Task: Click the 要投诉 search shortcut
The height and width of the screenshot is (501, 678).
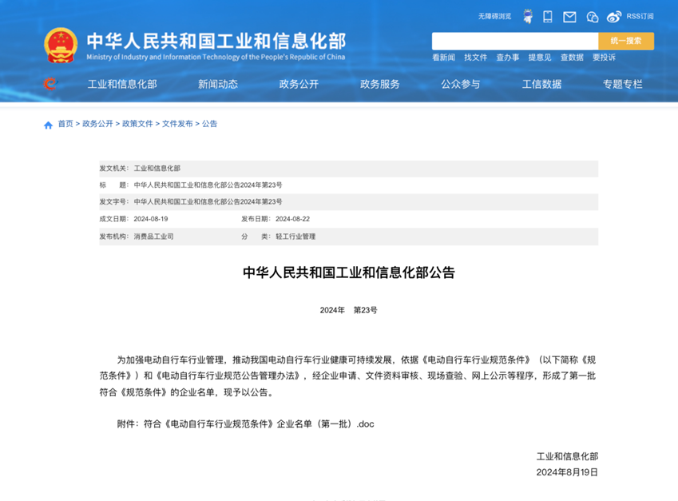Action: [x=604, y=58]
